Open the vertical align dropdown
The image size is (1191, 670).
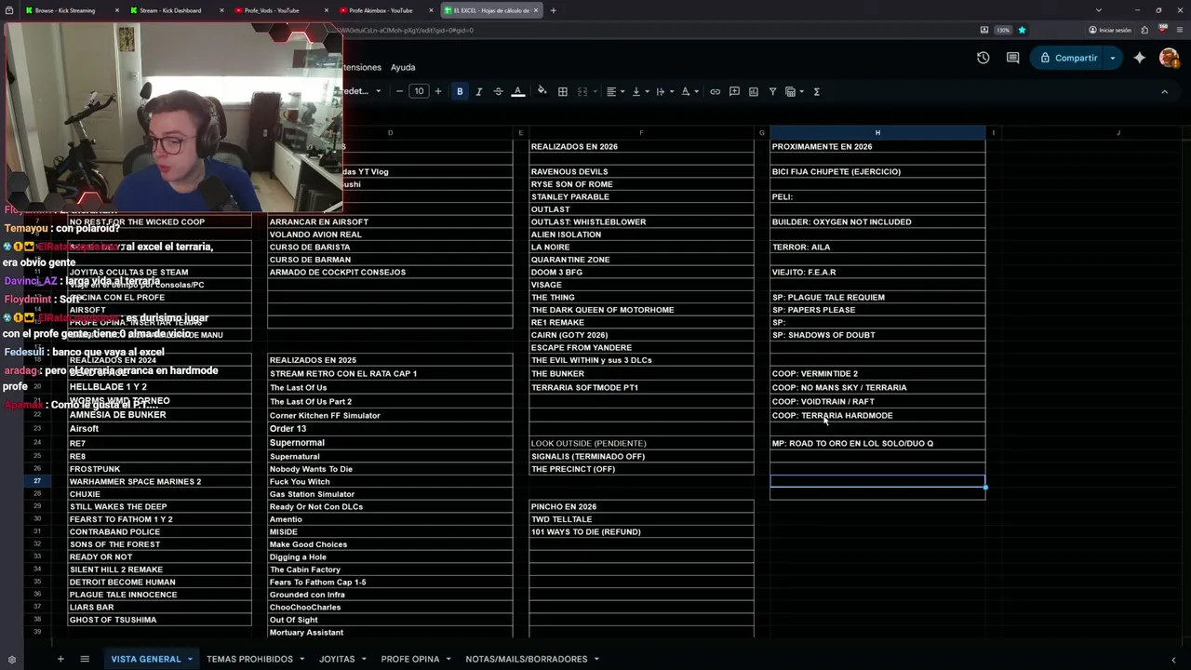[x=639, y=91]
